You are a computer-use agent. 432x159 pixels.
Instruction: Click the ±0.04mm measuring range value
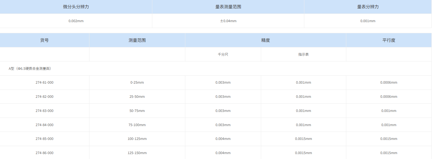[x=228, y=21]
